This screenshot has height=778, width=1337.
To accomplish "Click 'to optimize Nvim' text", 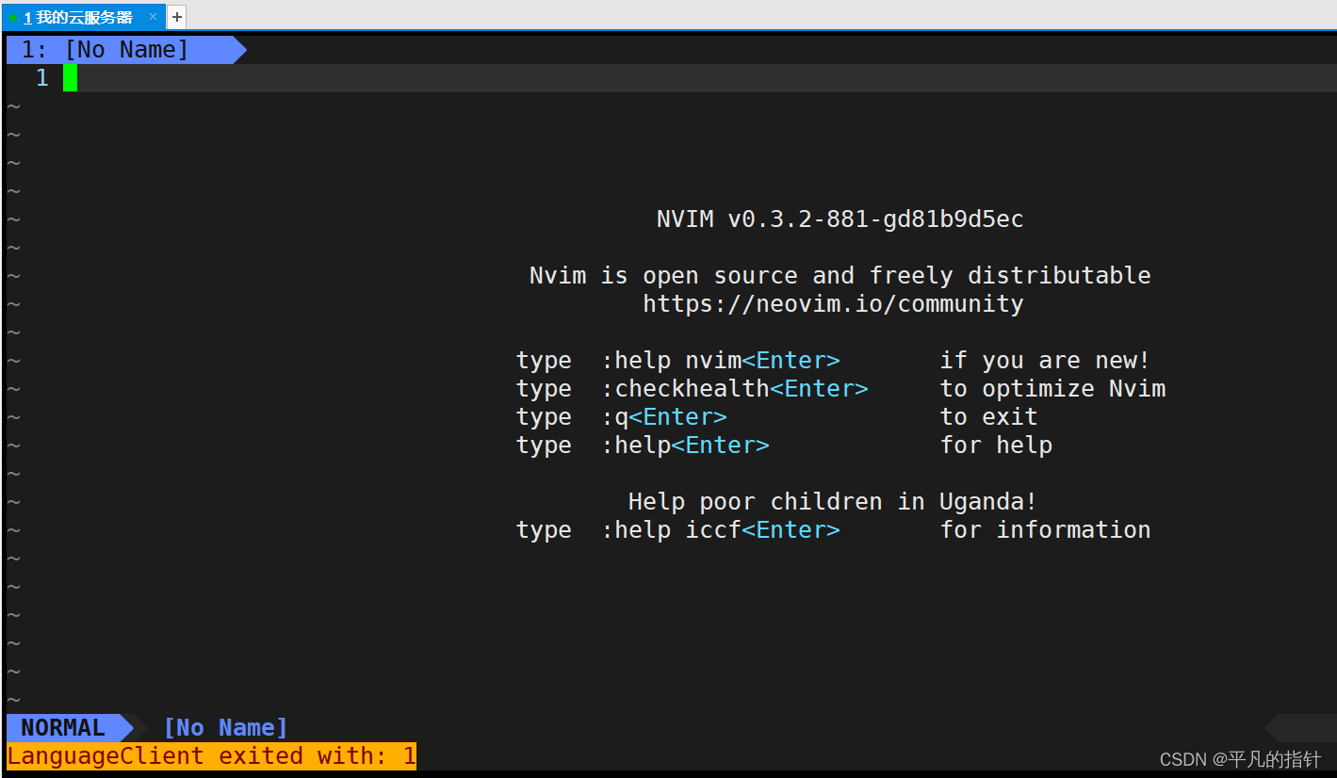I will click(x=1052, y=389).
